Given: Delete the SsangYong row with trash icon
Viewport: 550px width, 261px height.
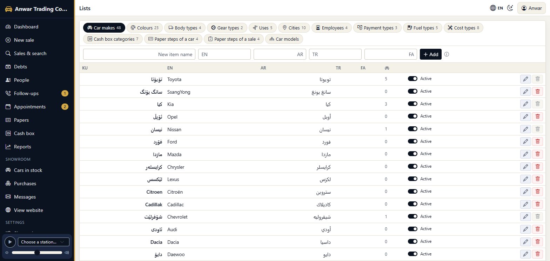Looking at the screenshot, I should [537, 92].
